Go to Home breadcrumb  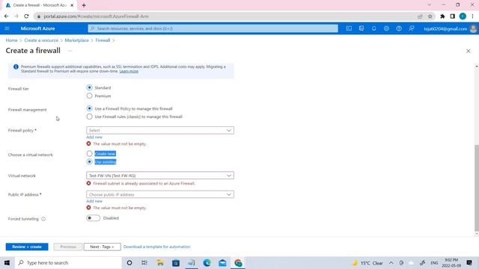[12, 40]
